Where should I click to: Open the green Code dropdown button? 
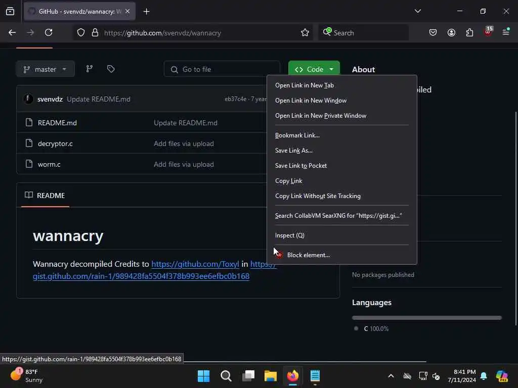click(x=314, y=69)
